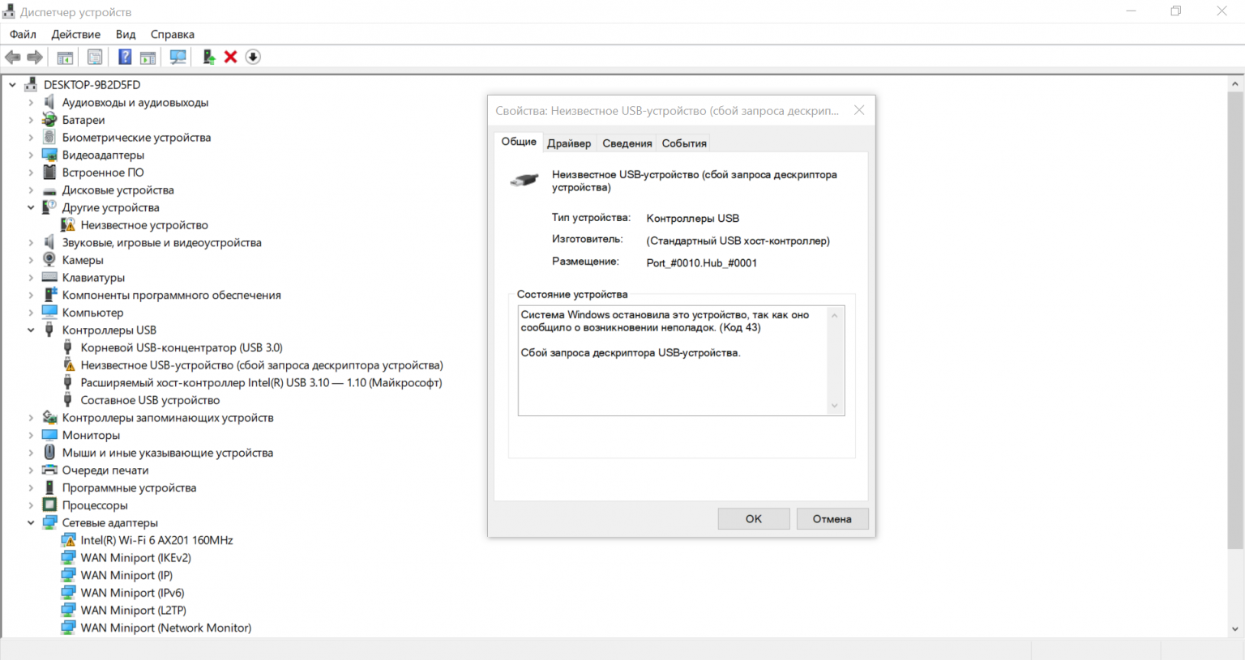This screenshot has width=1245, height=660.
Task: Expand the Очереди печати node
Action: [x=31, y=471]
